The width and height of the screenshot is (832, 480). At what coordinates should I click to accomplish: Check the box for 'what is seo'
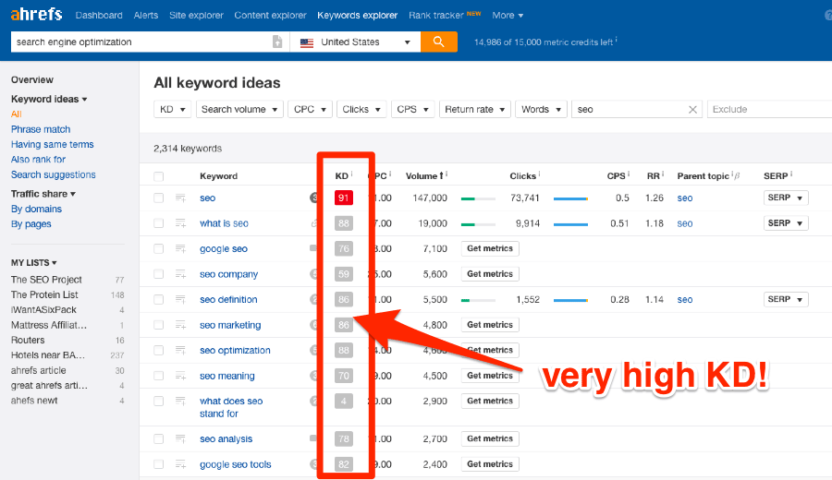pos(159,223)
